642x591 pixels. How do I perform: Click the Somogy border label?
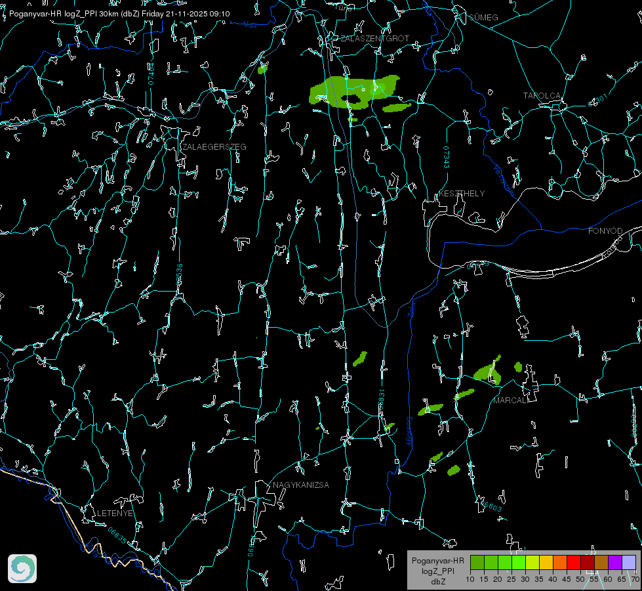(x=409, y=431)
